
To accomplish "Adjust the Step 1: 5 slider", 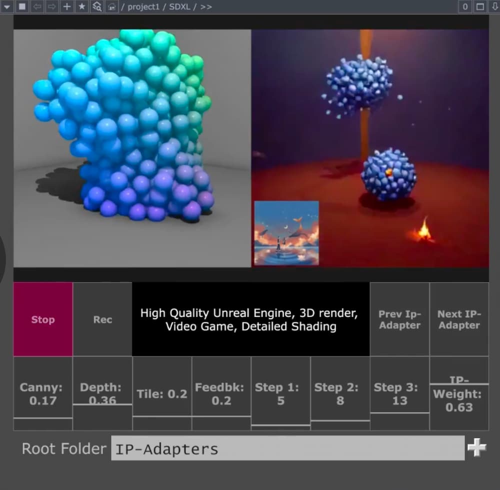I will (280, 393).
